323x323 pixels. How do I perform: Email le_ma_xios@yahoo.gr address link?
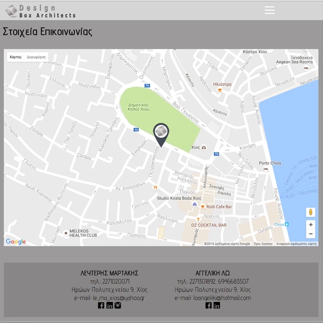(x=109, y=298)
